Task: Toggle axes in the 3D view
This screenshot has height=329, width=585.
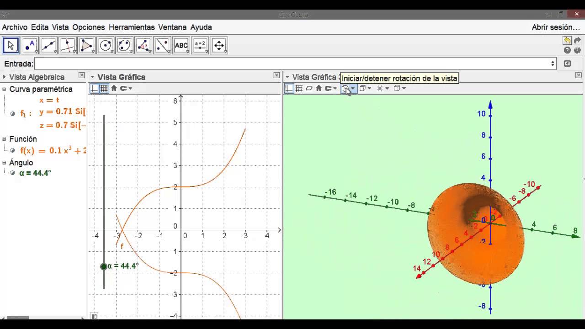Action: pyautogui.click(x=289, y=88)
